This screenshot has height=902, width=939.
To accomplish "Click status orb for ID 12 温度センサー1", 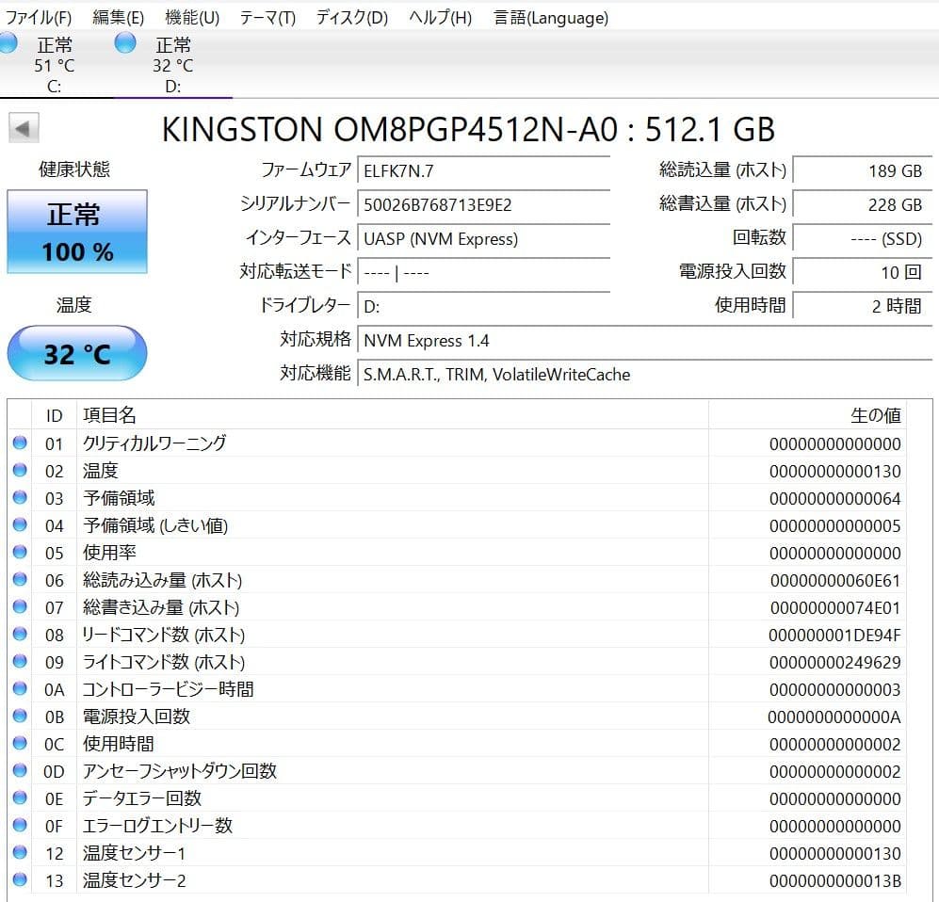I will pos(20,852).
